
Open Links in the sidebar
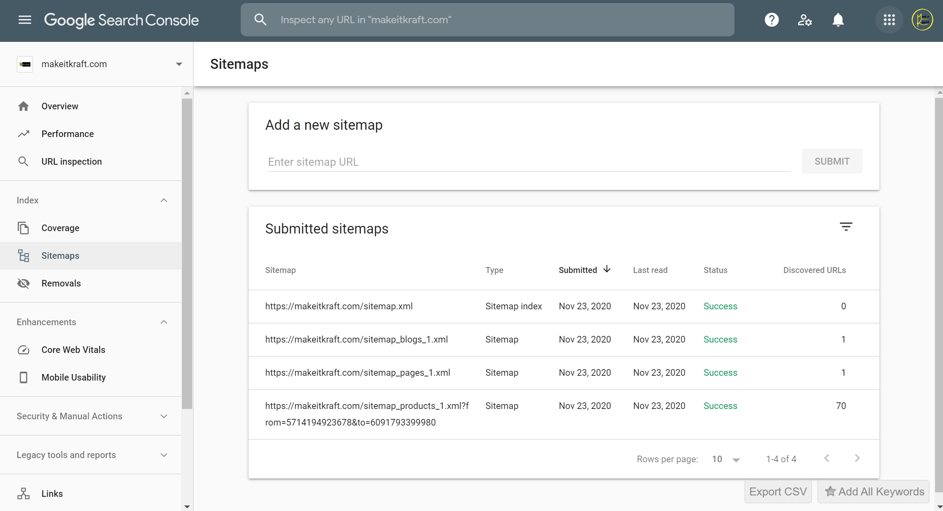[91, 493]
